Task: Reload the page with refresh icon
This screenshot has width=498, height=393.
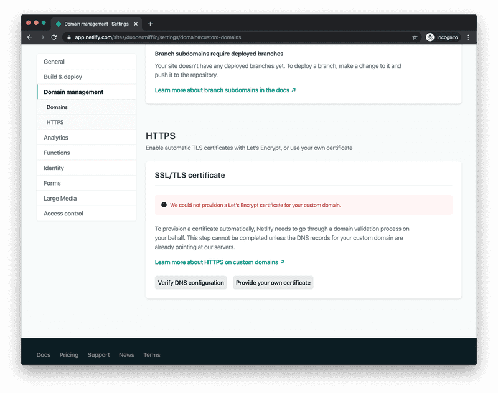Action: click(x=54, y=37)
